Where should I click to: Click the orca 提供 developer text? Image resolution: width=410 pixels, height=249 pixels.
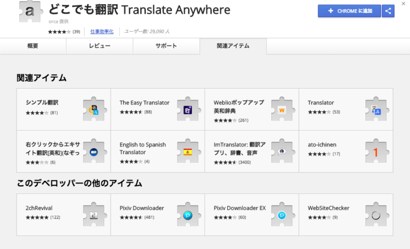[58, 21]
